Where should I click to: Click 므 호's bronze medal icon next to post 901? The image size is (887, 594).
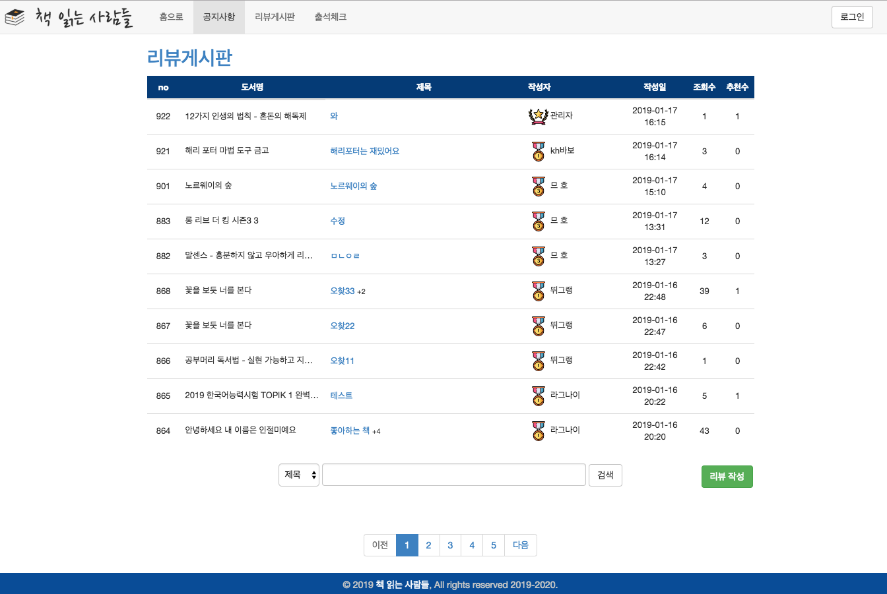tap(537, 186)
